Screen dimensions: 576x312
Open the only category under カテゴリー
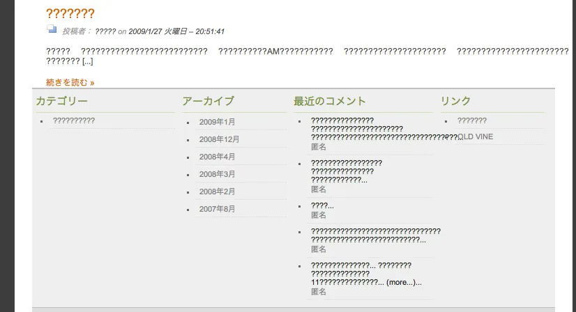pos(74,120)
